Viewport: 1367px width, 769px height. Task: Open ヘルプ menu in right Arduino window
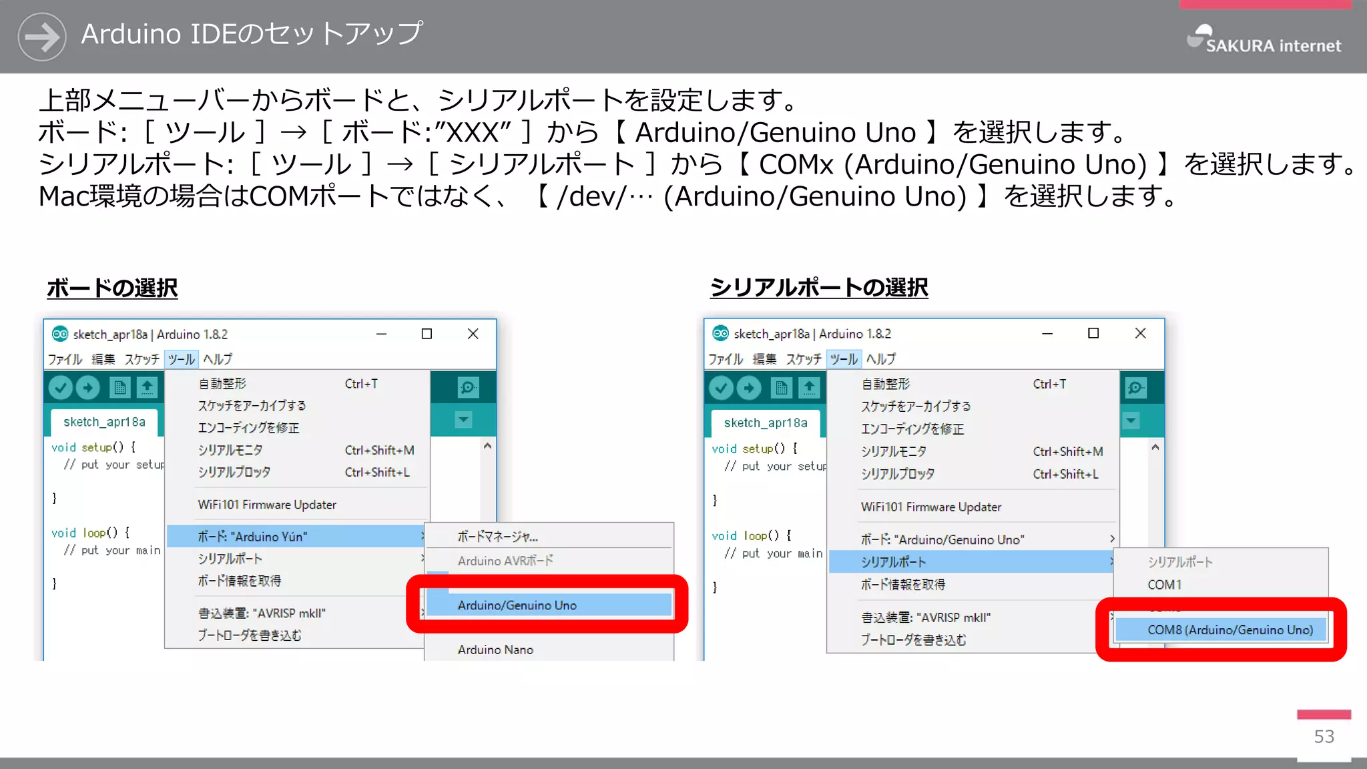coord(881,359)
